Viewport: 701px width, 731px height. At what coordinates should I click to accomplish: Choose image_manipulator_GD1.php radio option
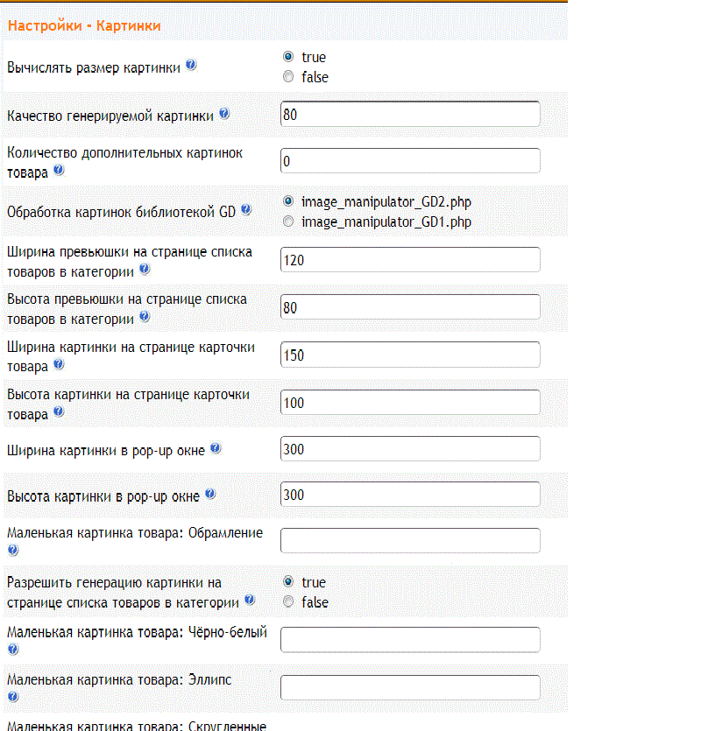(288, 221)
